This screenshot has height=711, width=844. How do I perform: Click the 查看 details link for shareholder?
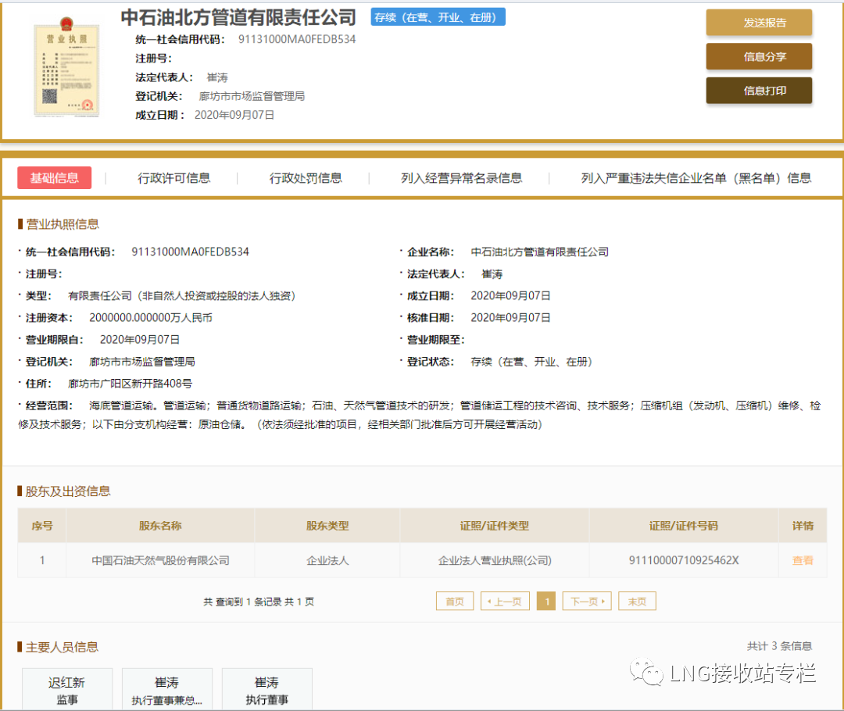click(803, 560)
